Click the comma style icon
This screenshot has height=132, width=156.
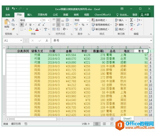pyautogui.click(x=87, y=25)
